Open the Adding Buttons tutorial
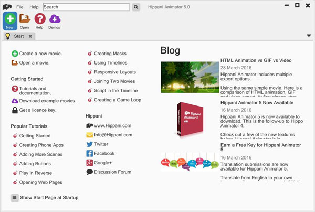Screen dimensions: 315x212 click(x=35, y=164)
